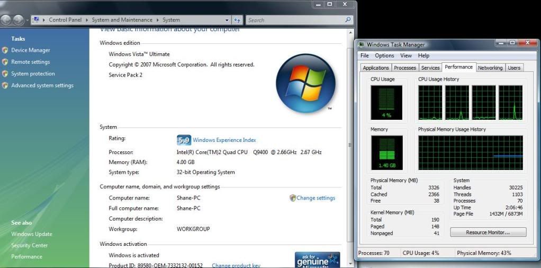
Task: Open Remote settings link
Action: pyautogui.click(x=30, y=62)
